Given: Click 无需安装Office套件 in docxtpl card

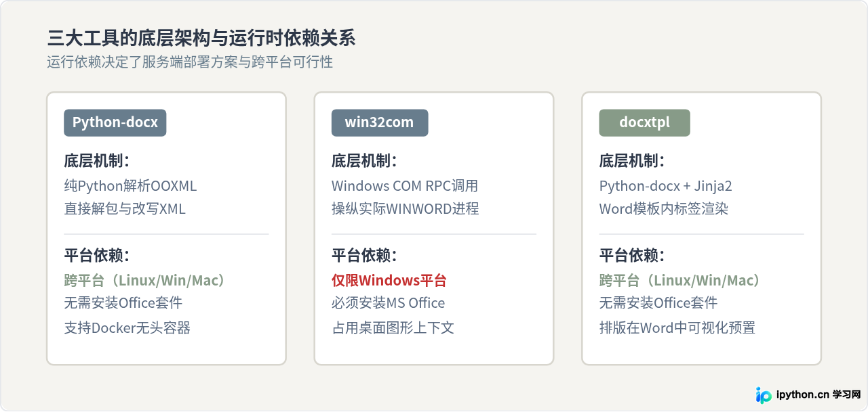Looking at the screenshot, I should pyautogui.click(x=658, y=303).
